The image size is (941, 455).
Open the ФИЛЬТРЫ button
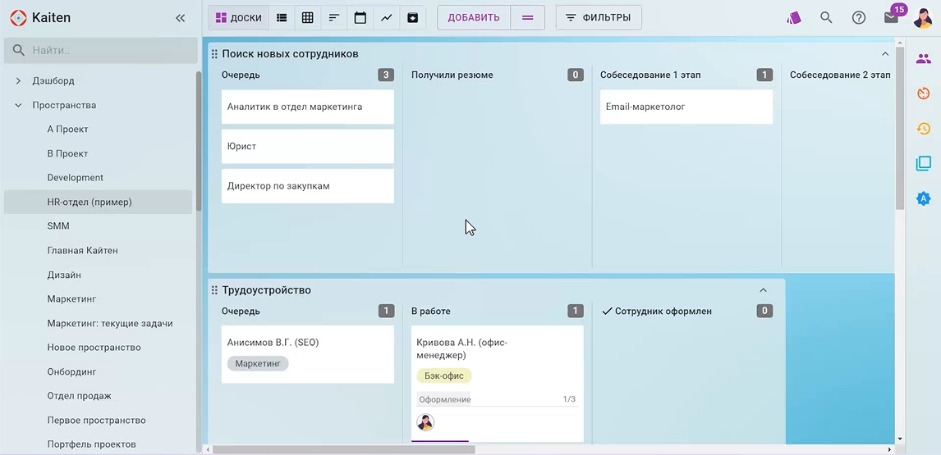click(599, 17)
